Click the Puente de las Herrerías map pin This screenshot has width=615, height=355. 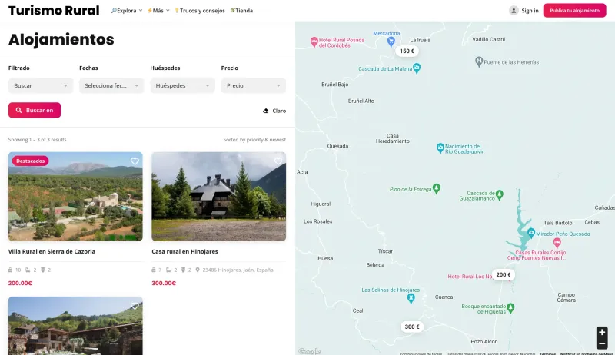tap(478, 61)
